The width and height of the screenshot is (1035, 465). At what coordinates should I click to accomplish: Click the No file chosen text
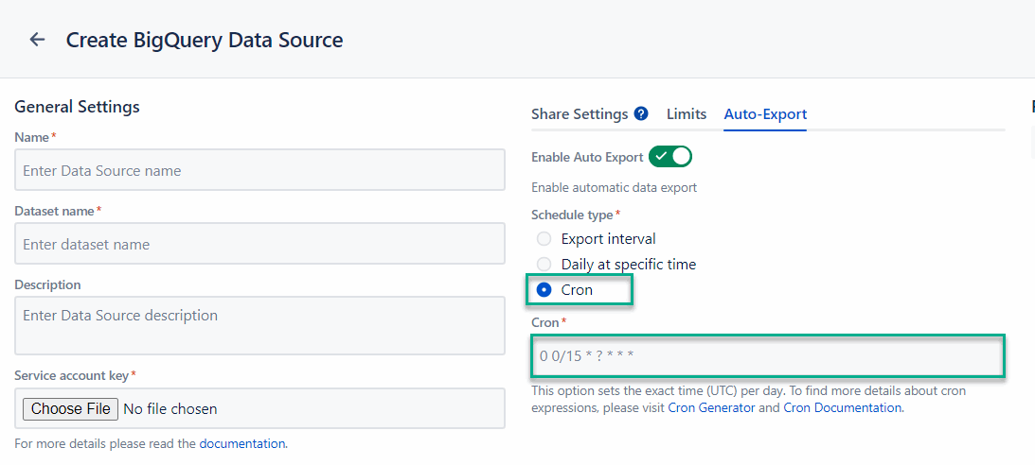[x=170, y=409]
